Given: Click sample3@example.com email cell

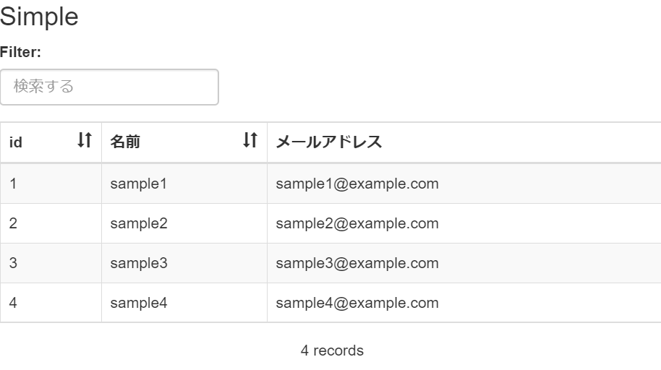Looking at the screenshot, I should coord(357,263).
